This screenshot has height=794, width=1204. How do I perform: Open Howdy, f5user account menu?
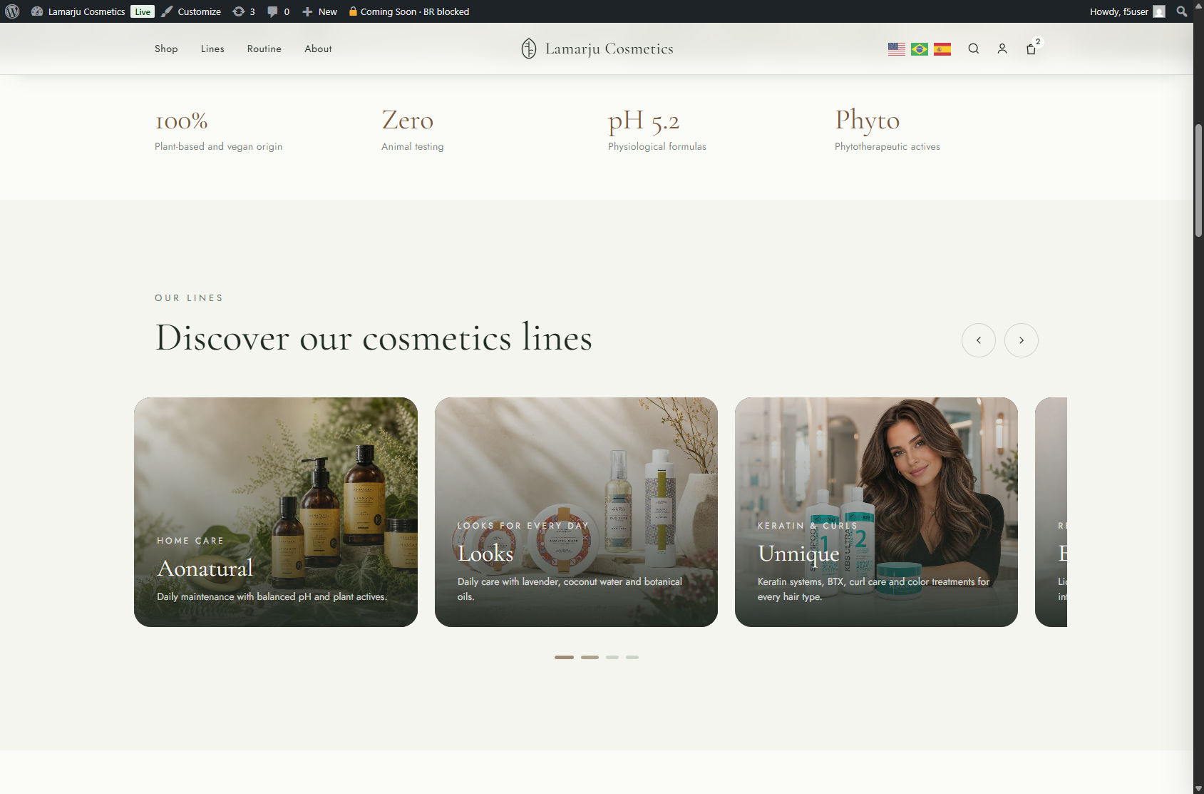coord(1127,11)
